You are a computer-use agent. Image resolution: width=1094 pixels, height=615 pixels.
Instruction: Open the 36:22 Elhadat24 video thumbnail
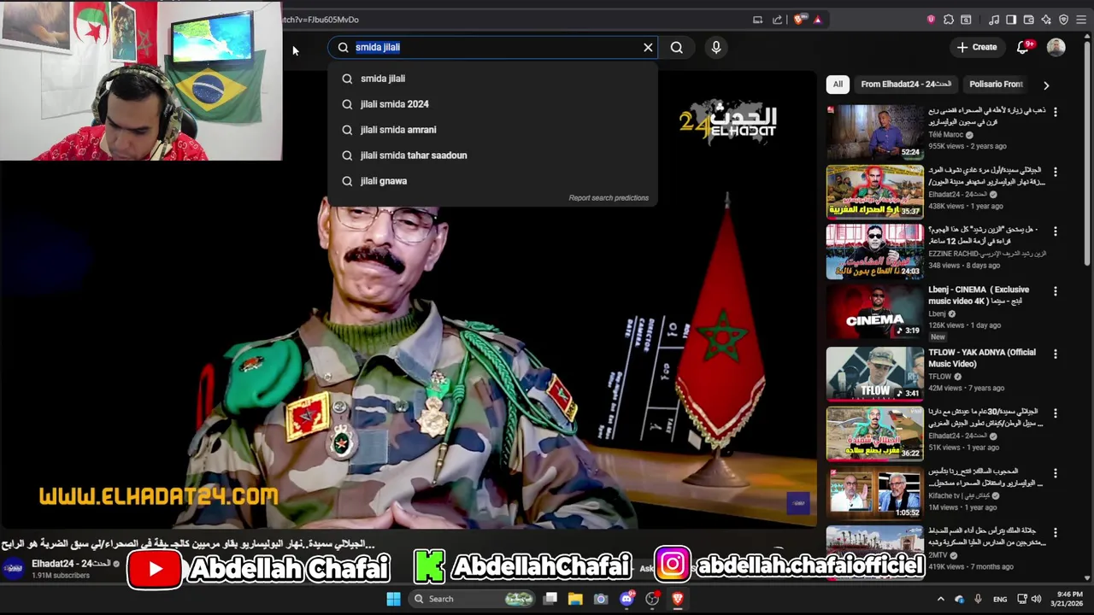pos(874,433)
